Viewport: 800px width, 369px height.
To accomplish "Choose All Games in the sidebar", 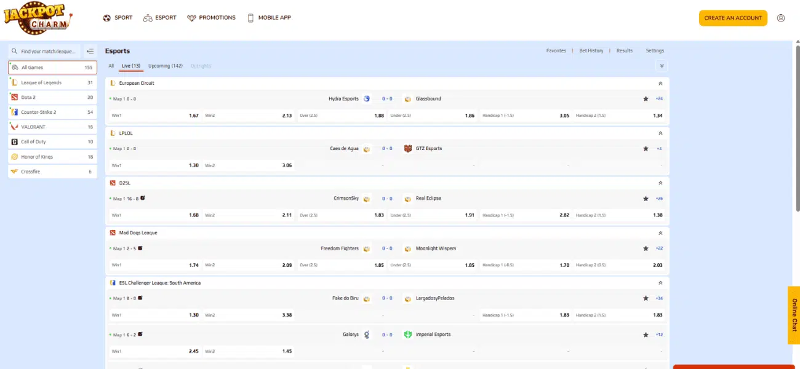I will (52, 68).
